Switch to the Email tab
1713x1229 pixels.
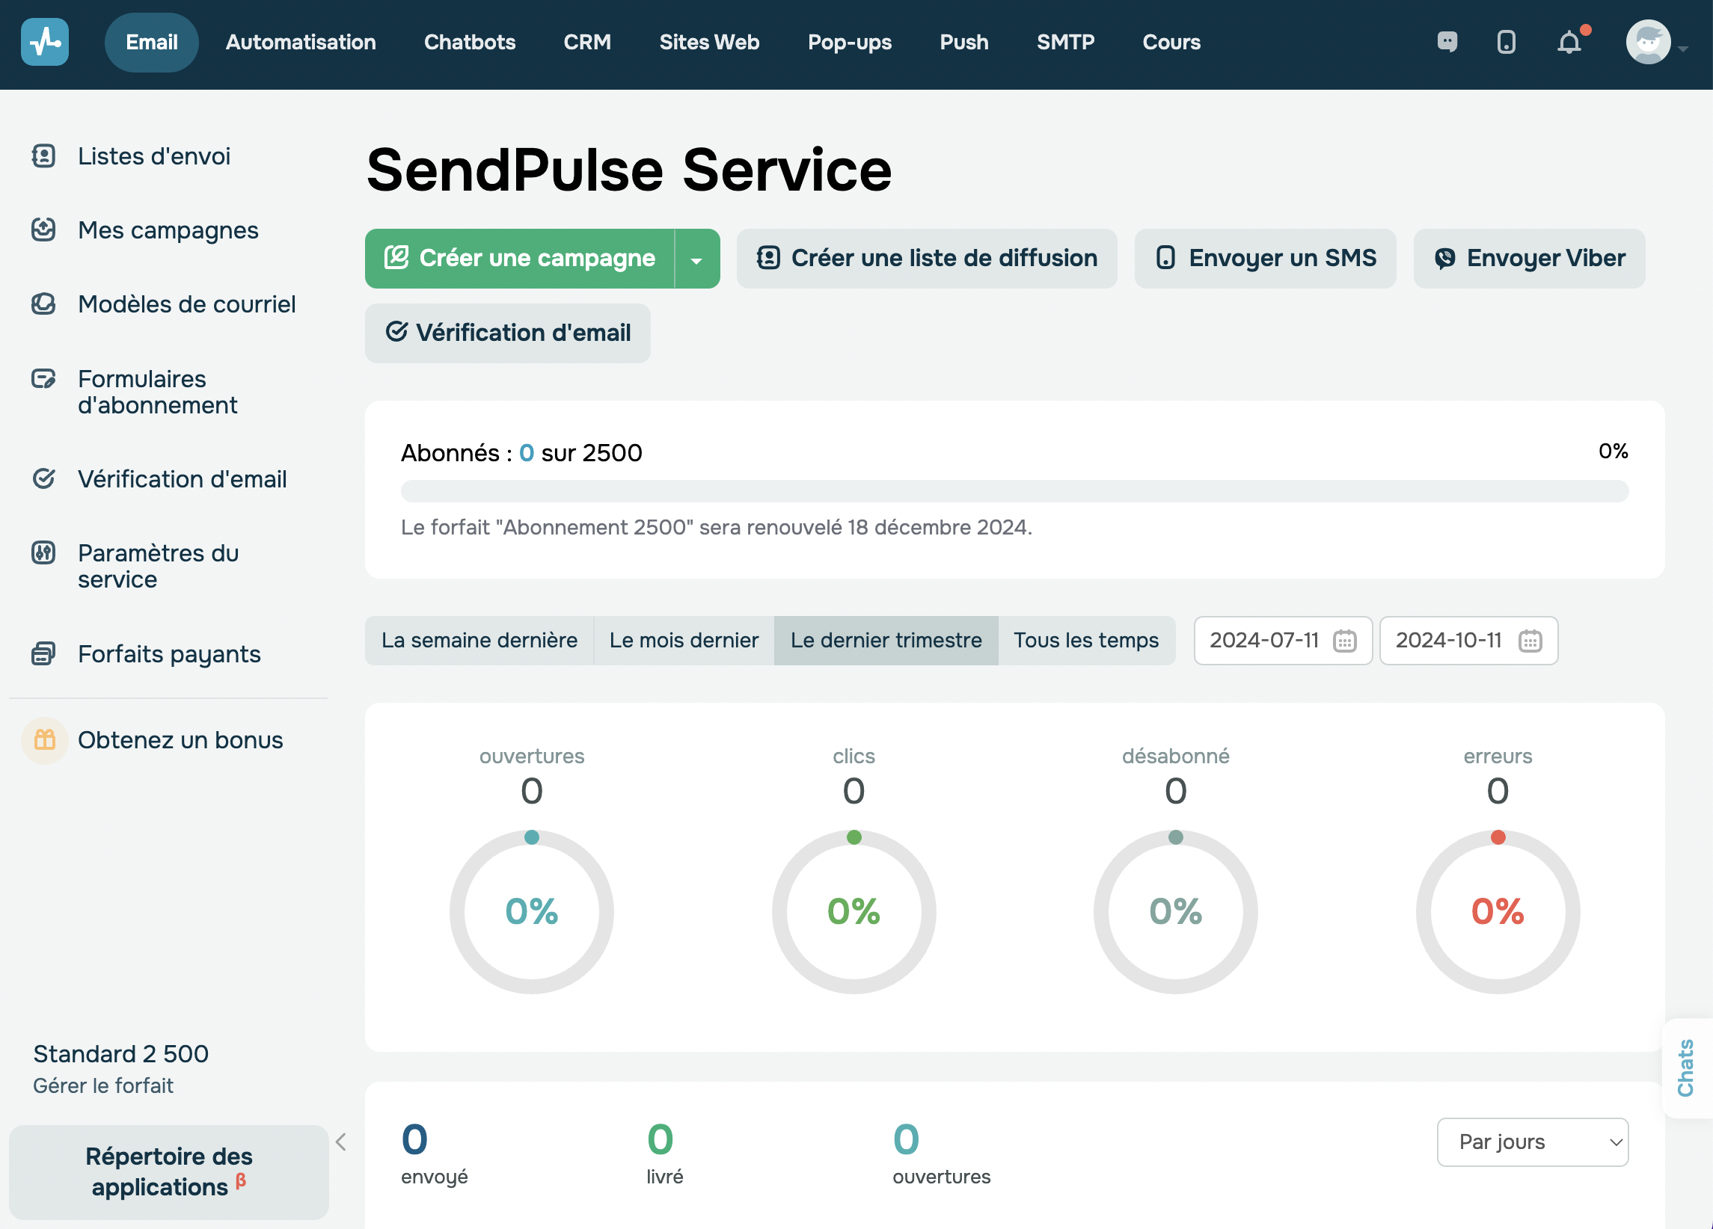[152, 43]
